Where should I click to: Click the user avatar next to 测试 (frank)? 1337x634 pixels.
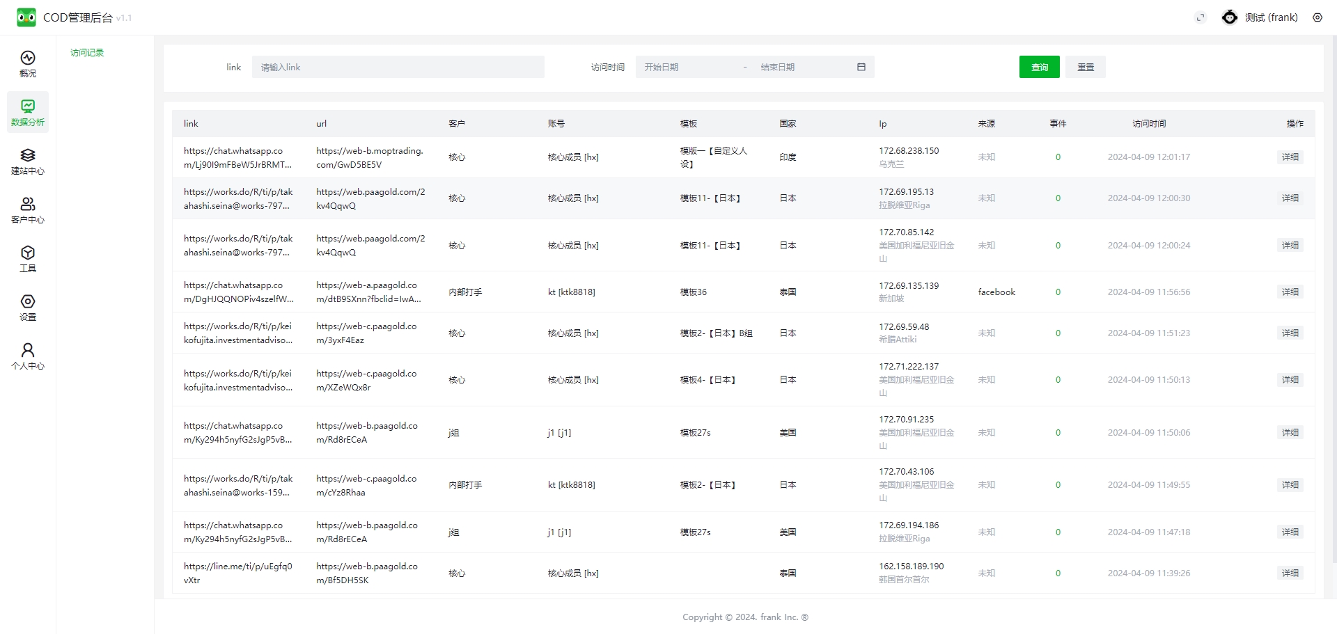point(1230,17)
